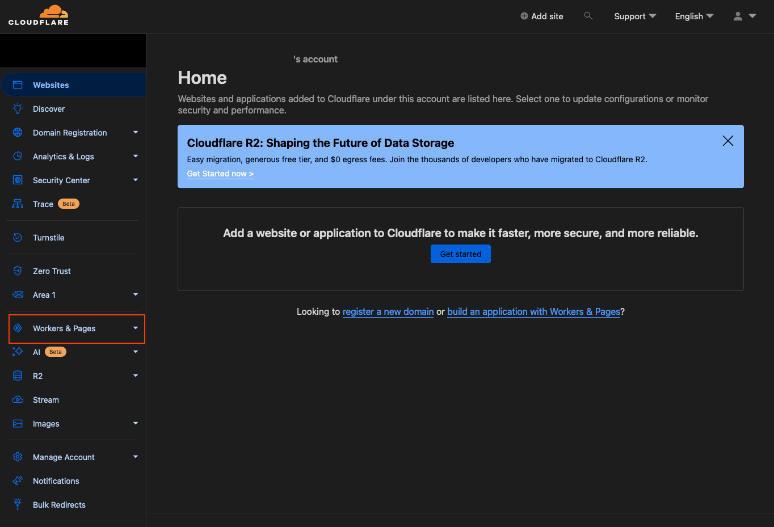Follow the Get Started now link
The image size is (774, 527).
(x=220, y=174)
